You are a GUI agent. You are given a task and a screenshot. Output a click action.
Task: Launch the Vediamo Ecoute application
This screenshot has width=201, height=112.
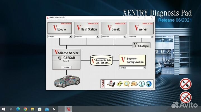pyautogui.click(x=60, y=28)
